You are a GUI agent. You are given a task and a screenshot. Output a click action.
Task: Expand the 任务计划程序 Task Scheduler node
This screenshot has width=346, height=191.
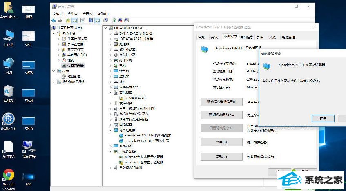coord(59,39)
